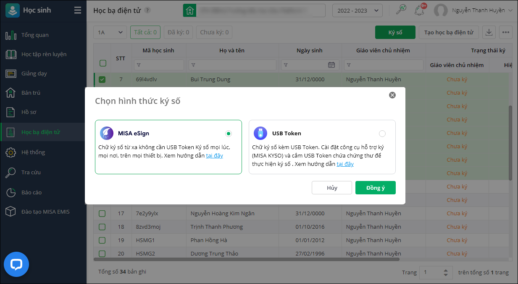Click the MISA eSign logo icon
This screenshot has width=518, height=284.
107,133
